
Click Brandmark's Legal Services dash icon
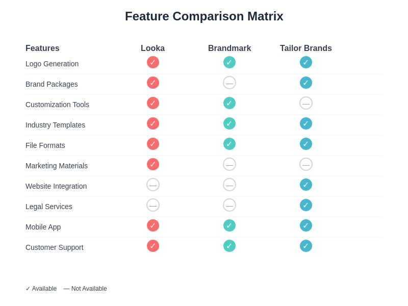pyautogui.click(x=229, y=205)
